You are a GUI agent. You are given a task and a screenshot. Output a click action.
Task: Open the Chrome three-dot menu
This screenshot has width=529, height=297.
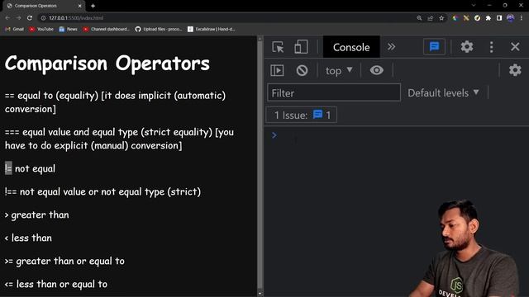(x=522, y=18)
